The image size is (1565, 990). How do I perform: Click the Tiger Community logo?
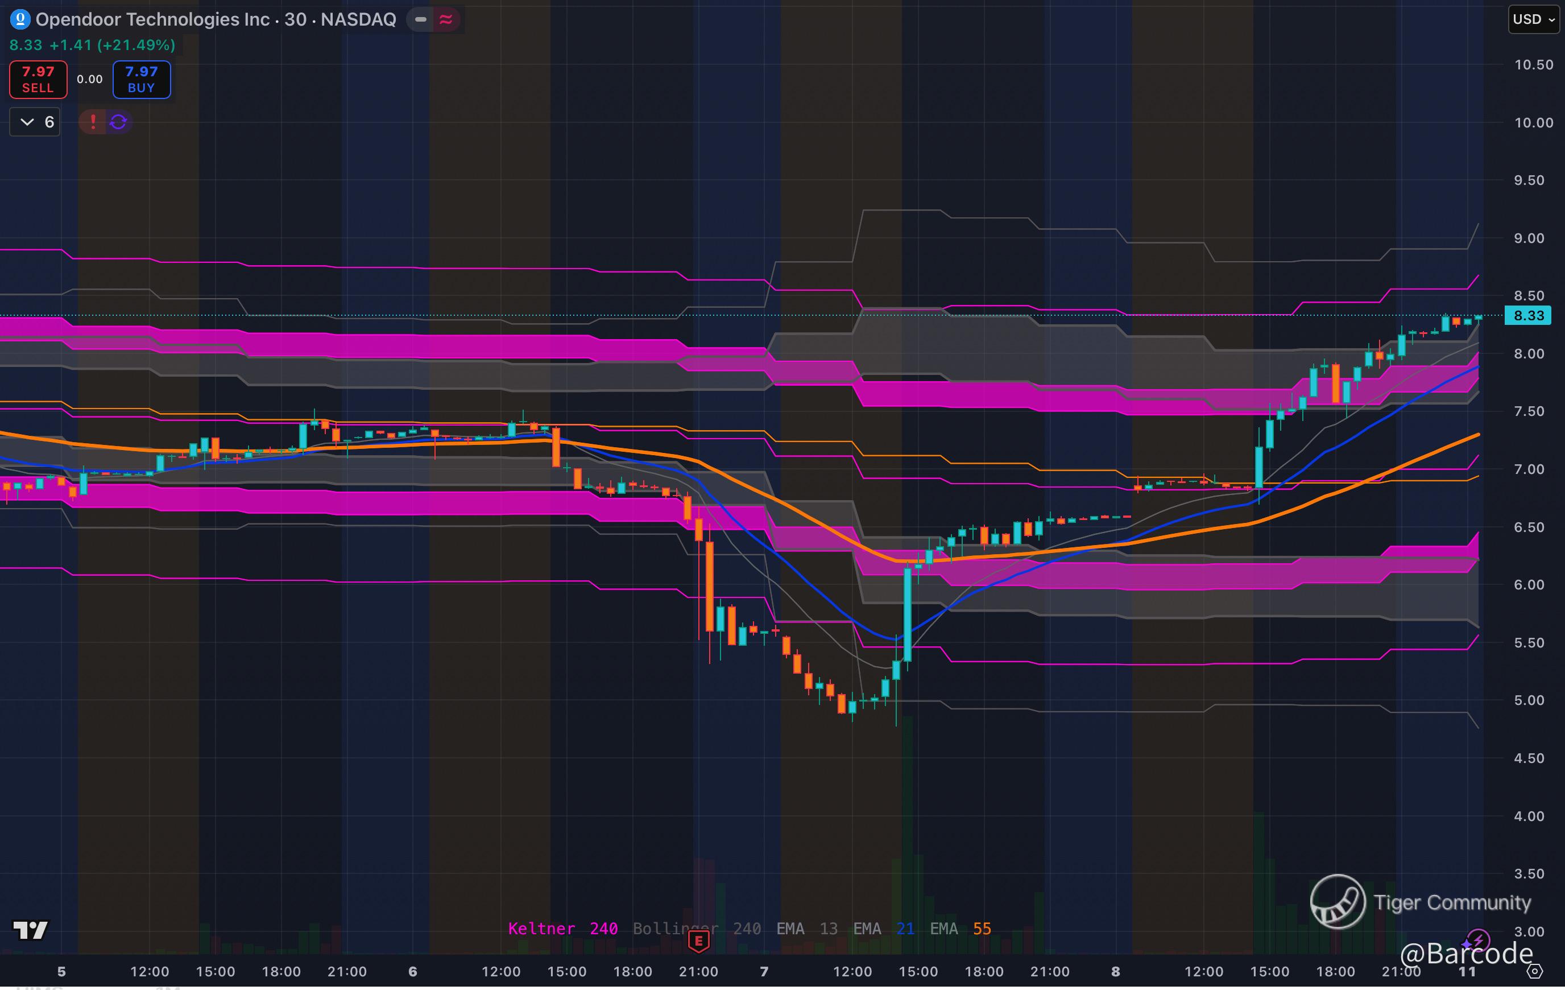click(1338, 902)
